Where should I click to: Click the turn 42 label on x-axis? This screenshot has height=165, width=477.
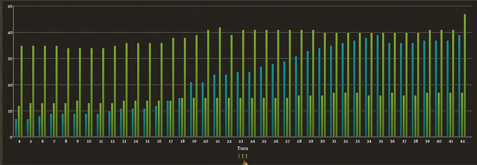coord(462,141)
